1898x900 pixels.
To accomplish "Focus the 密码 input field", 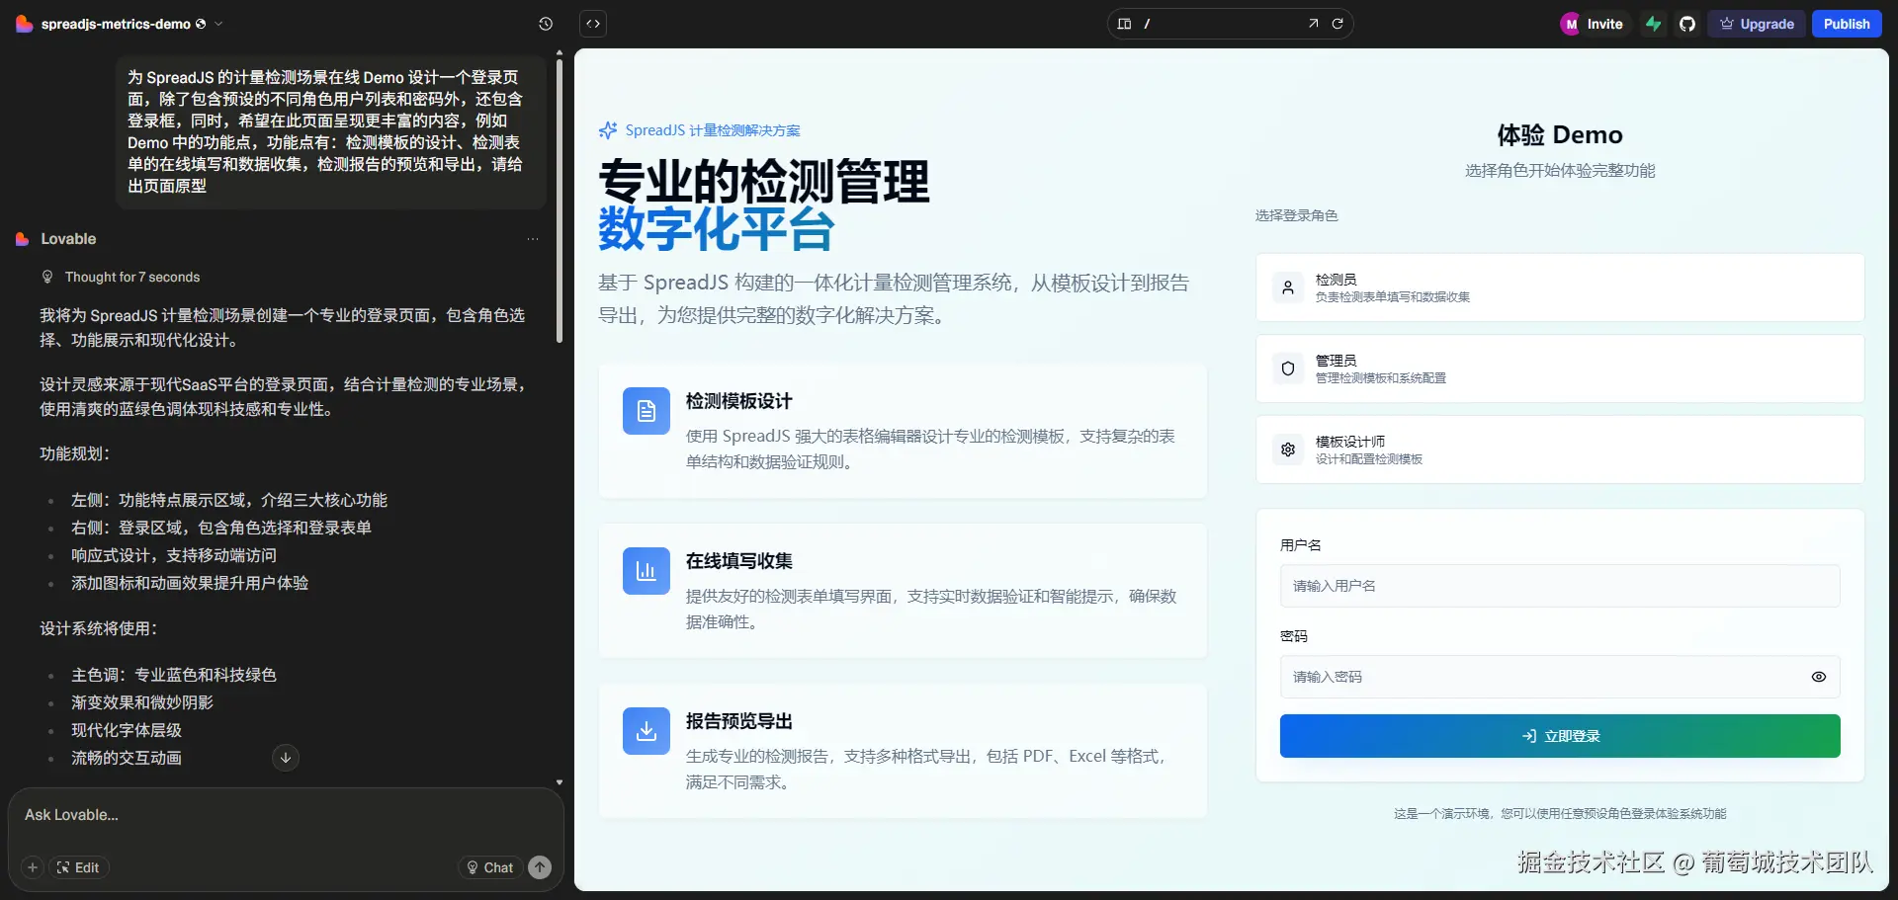I will pyautogui.click(x=1560, y=677).
